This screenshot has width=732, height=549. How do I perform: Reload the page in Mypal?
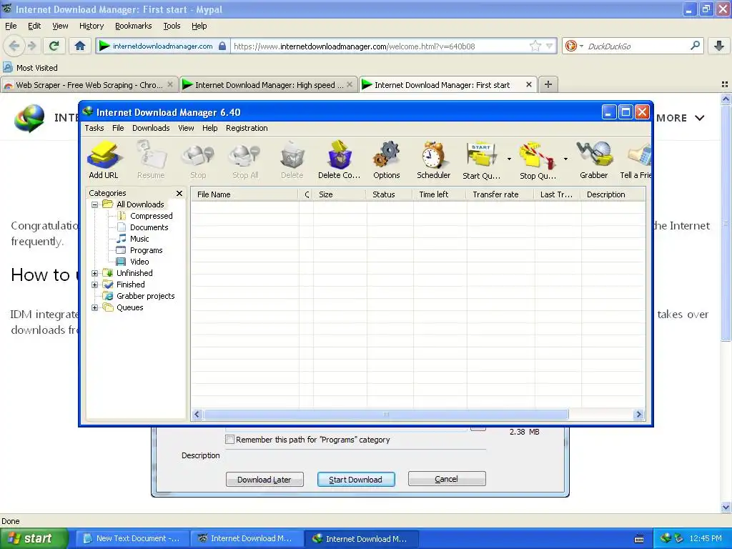54,46
